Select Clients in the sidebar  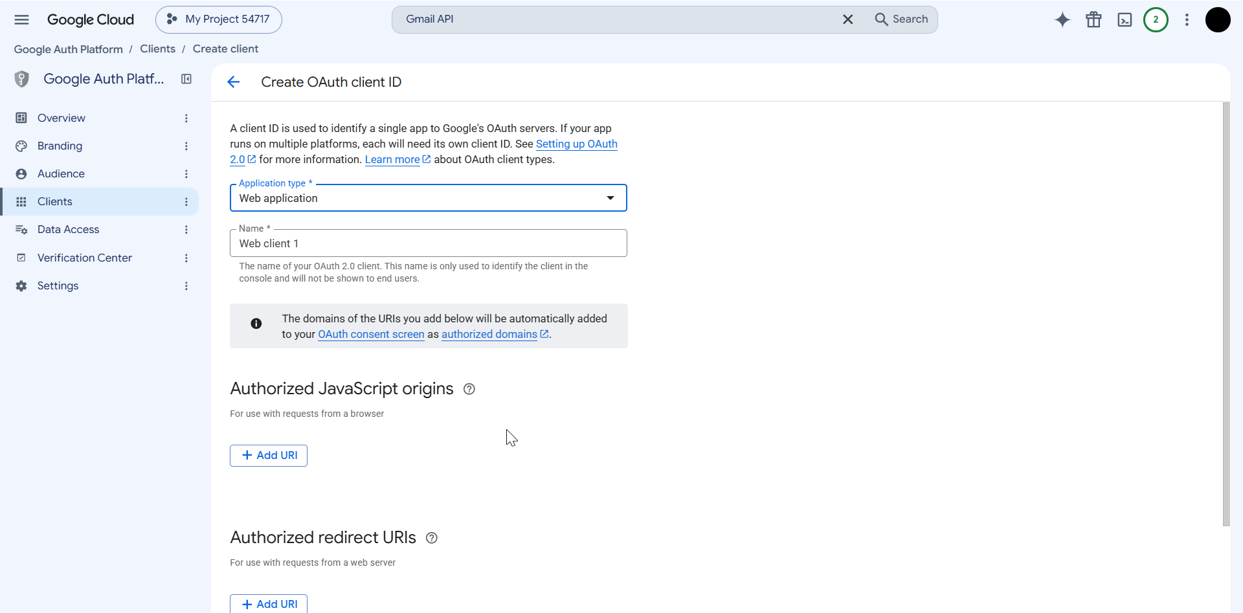pos(99,201)
